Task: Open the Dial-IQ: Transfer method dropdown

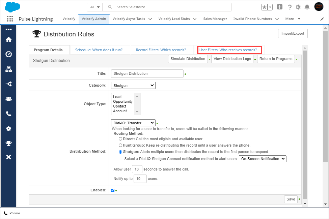Action: point(133,123)
